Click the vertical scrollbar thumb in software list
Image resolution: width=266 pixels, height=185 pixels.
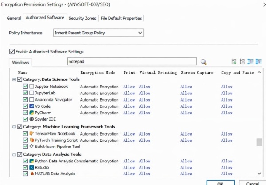click(259, 142)
